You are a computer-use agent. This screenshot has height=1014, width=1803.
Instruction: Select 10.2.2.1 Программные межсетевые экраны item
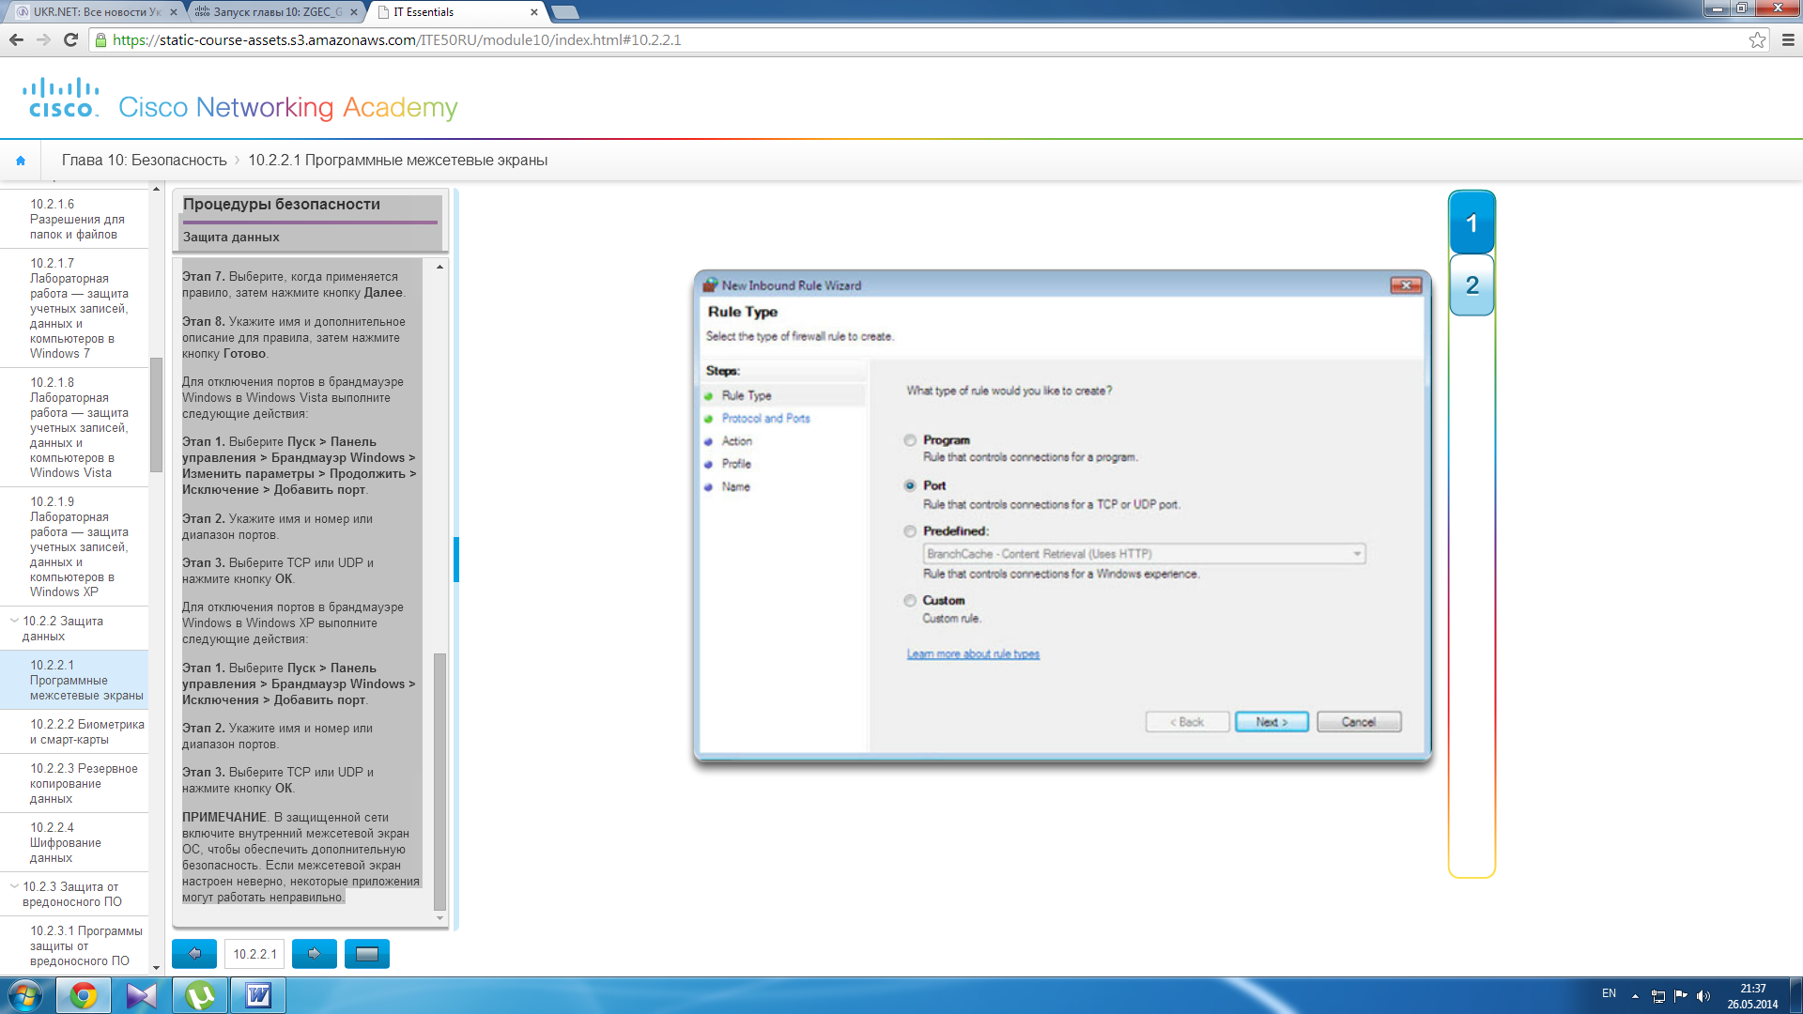(74, 681)
